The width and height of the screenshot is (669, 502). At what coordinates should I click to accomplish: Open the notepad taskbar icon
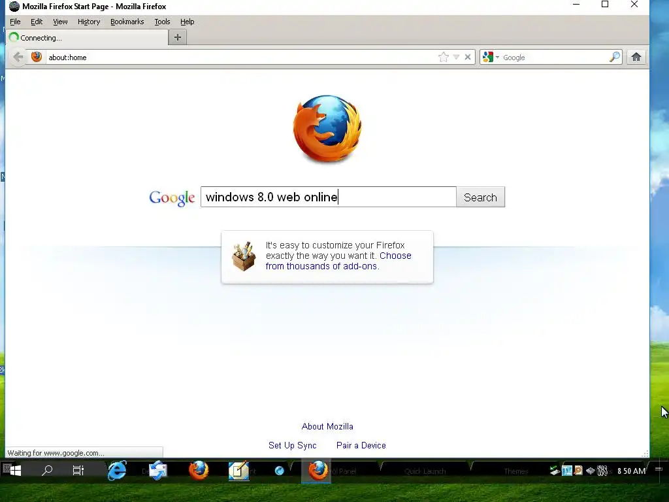tap(239, 471)
